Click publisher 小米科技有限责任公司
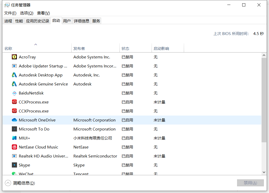The height and width of the screenshot is (193, 269). [x=93, y=138]
